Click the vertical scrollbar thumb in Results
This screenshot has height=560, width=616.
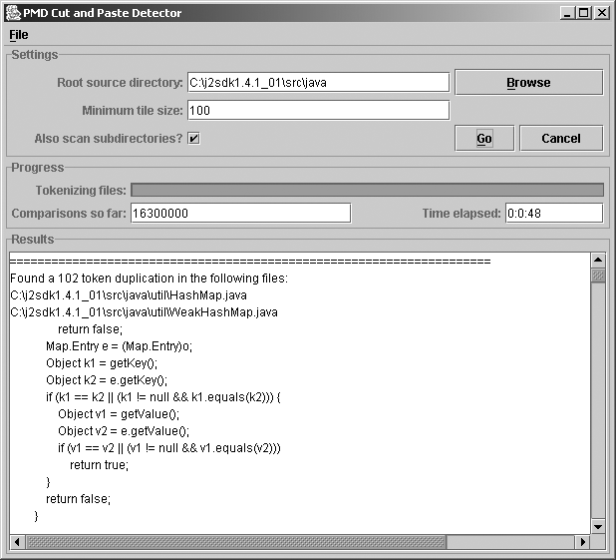tap(598, 277)
